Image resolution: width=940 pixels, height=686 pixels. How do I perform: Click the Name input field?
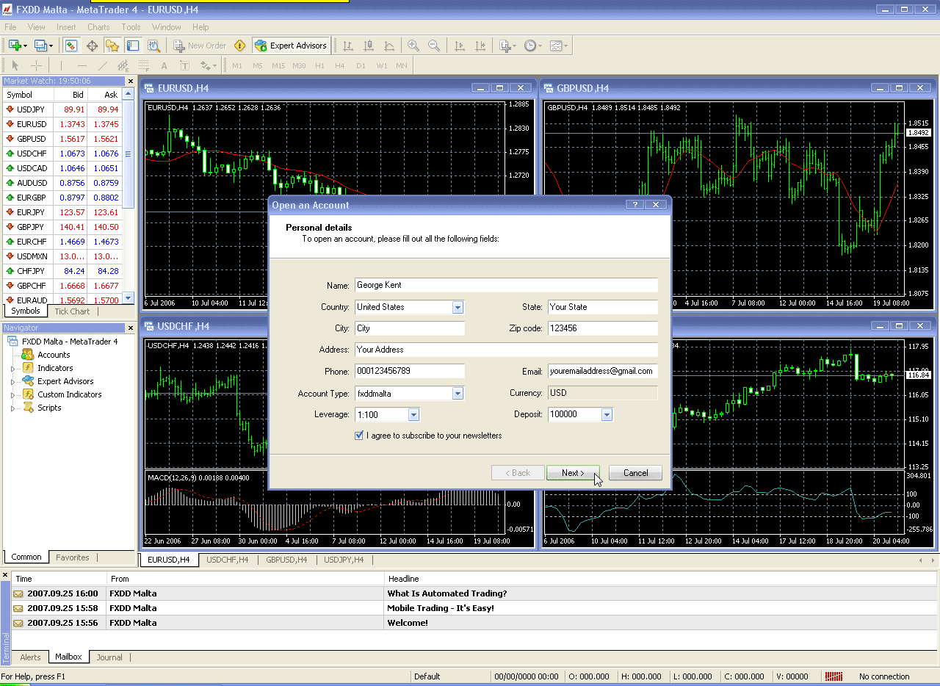point(506,285)
